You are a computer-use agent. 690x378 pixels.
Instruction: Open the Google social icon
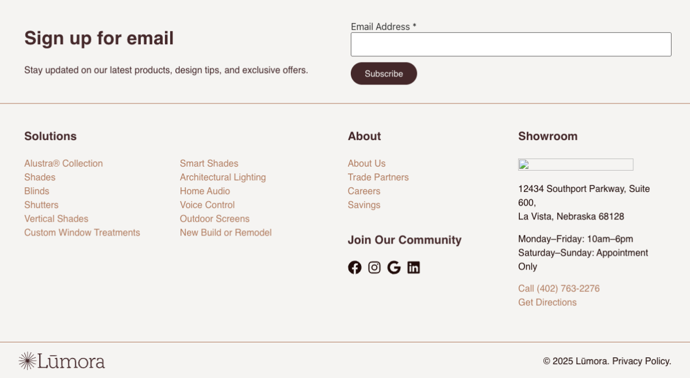coord(394,268)
